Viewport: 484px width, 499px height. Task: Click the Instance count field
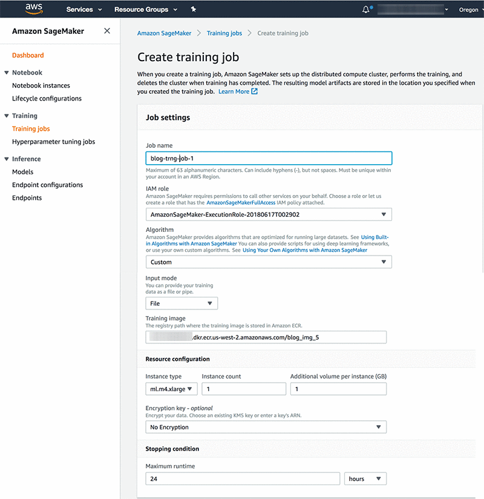[x=244, y=389]
